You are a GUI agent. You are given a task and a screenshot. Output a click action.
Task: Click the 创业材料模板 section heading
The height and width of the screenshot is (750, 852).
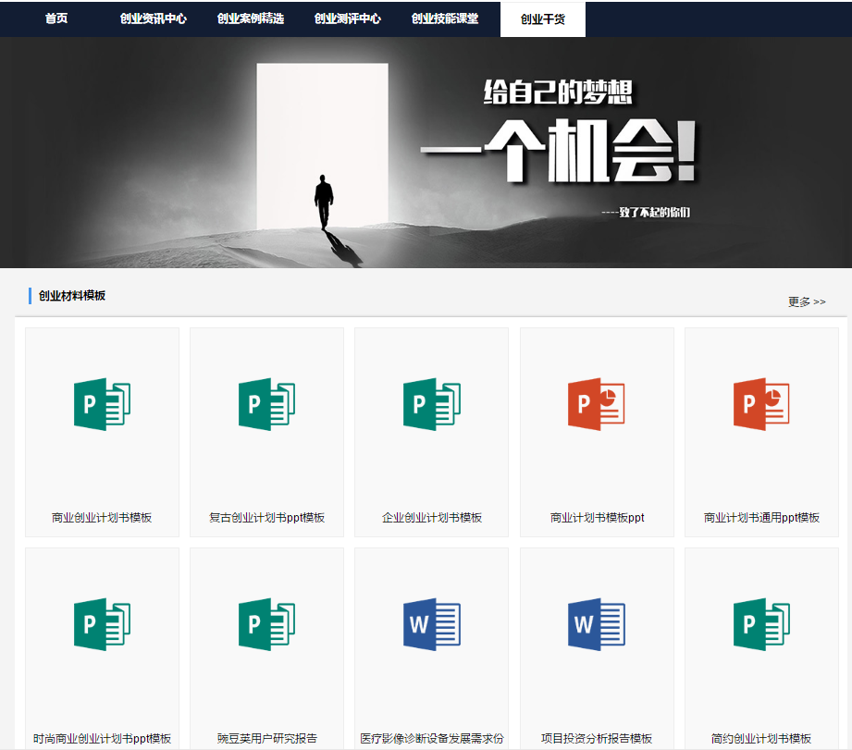[72, 295]
